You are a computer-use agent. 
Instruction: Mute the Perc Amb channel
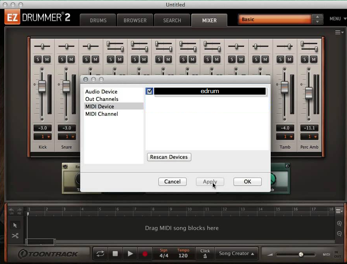314,59
